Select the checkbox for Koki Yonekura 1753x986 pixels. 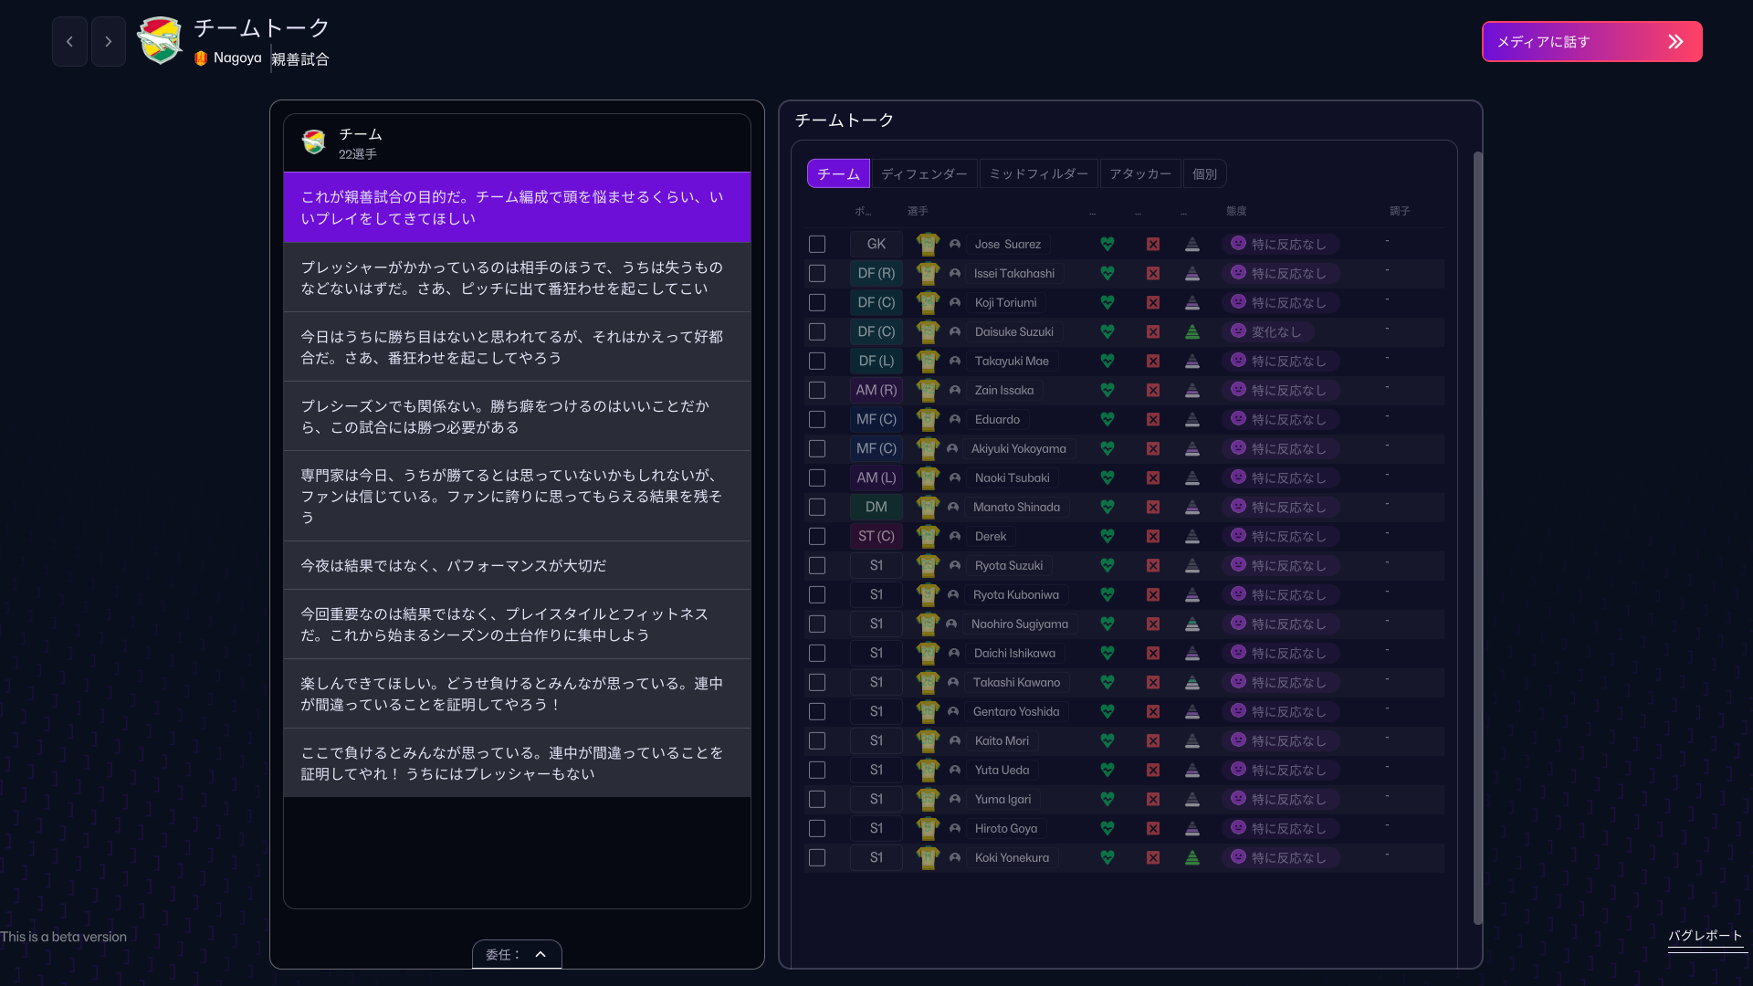817,857
